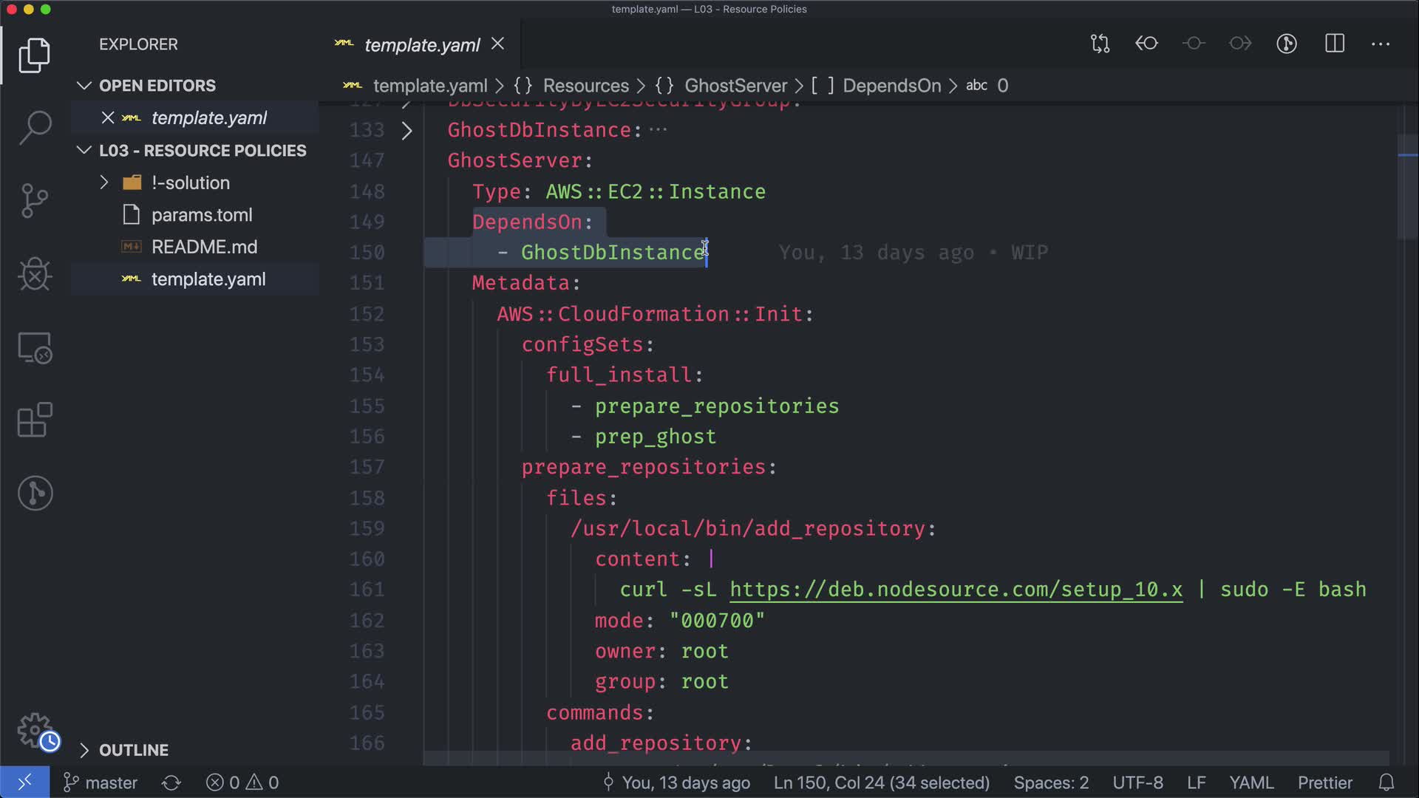Click the Spaces: 2 indentation setting
The image size is (1419, 798).
click(1050, 782)
